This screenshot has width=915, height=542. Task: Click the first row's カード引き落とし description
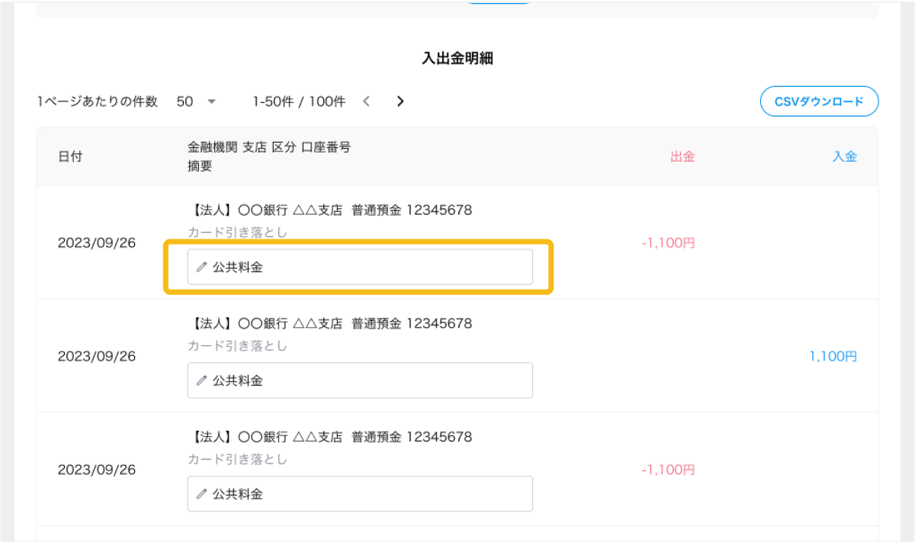[238, 232]
